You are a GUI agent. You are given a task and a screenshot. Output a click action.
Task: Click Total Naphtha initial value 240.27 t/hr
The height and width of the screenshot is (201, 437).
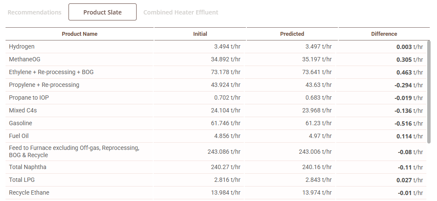[x=226, y=167]
